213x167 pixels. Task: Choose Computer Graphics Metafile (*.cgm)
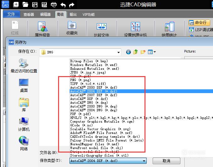(x=102, y=121)
